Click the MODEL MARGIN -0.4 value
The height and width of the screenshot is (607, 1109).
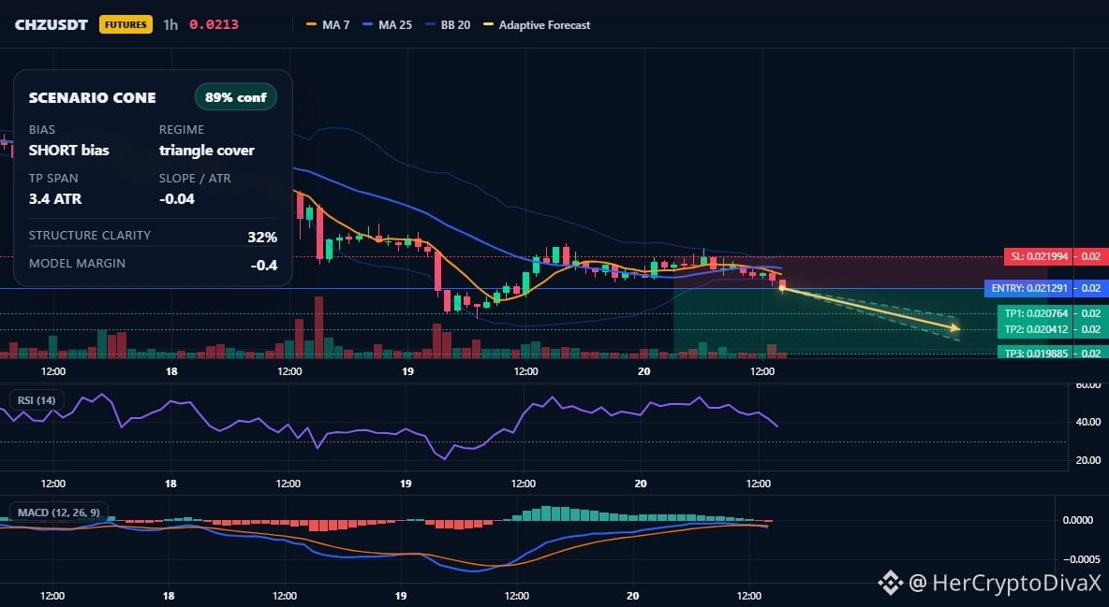coord(264,266)
